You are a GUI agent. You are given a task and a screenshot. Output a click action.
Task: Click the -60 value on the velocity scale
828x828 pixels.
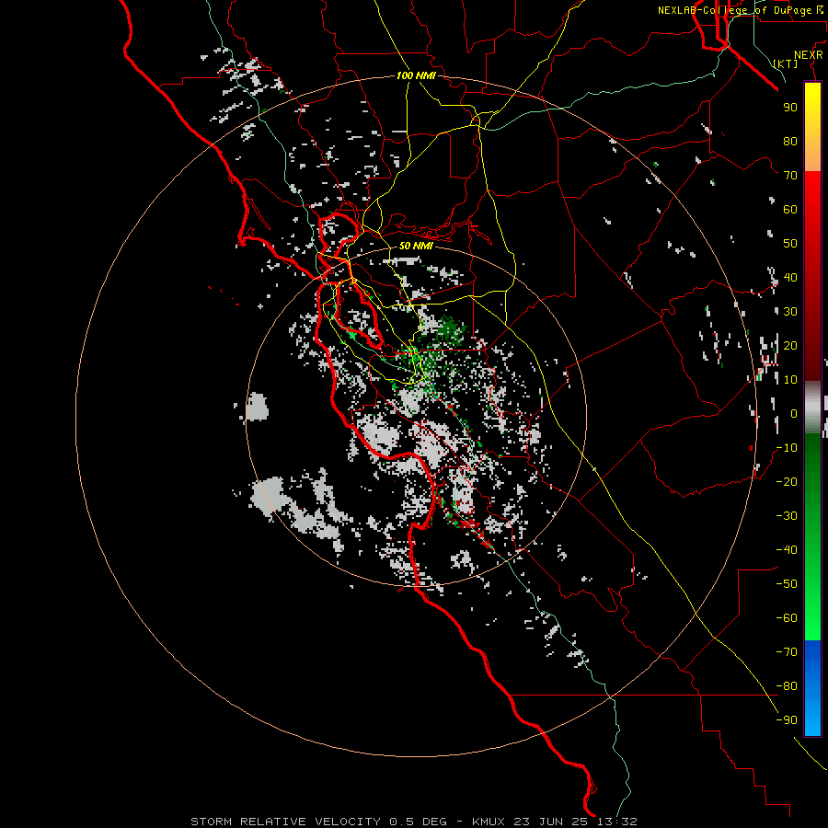pyautogui.click(x=787, y=618)
